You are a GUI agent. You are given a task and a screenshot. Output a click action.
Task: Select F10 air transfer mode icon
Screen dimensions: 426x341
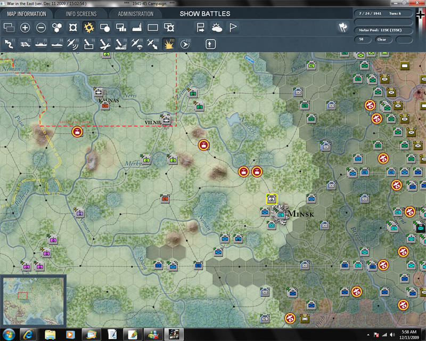153,44
